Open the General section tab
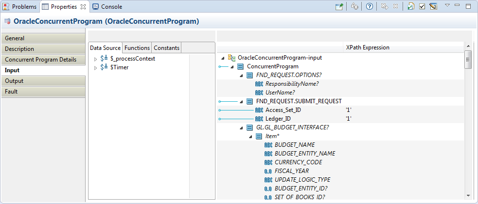Screen dimensions: 478x204 point(43,38)
